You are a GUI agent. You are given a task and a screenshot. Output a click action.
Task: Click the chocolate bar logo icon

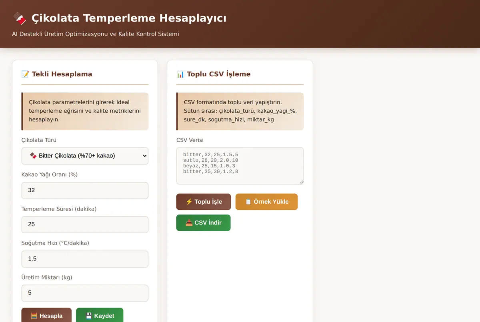[x=20, y=18]
